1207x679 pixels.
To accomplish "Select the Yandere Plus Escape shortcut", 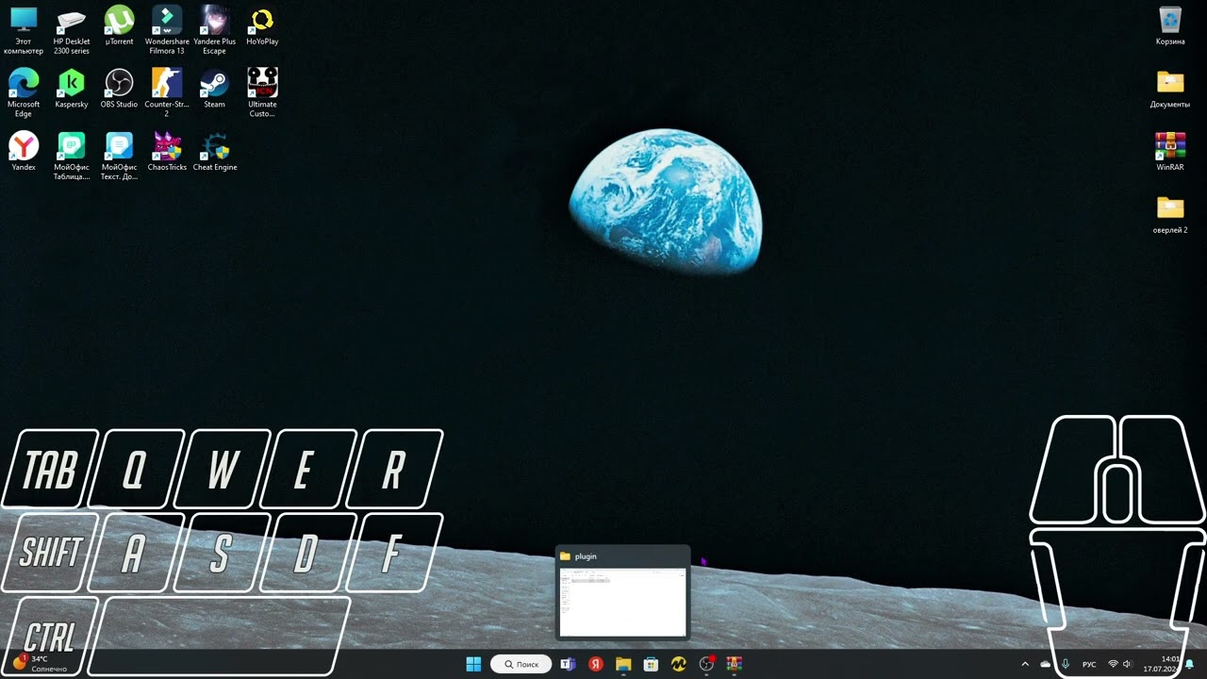I will (215, 30).
